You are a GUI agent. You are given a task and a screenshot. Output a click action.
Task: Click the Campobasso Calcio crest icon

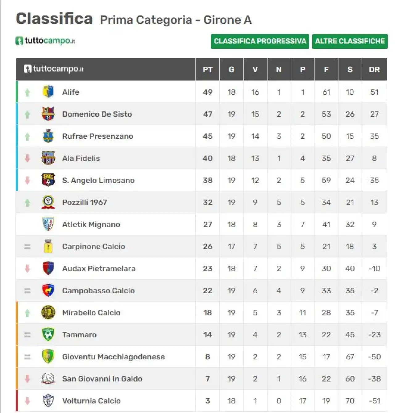coord(48,290)
